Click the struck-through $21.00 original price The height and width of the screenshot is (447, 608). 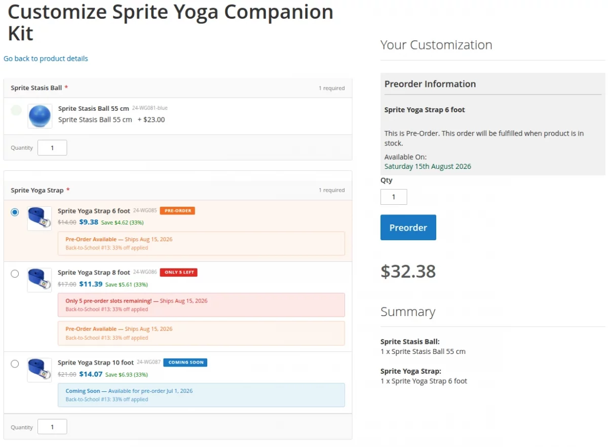(67, 375)
